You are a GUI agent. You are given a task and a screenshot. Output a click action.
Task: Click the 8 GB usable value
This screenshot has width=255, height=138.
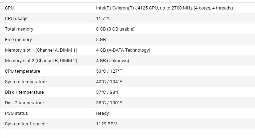pyautogui.click(x=115, y=29)
